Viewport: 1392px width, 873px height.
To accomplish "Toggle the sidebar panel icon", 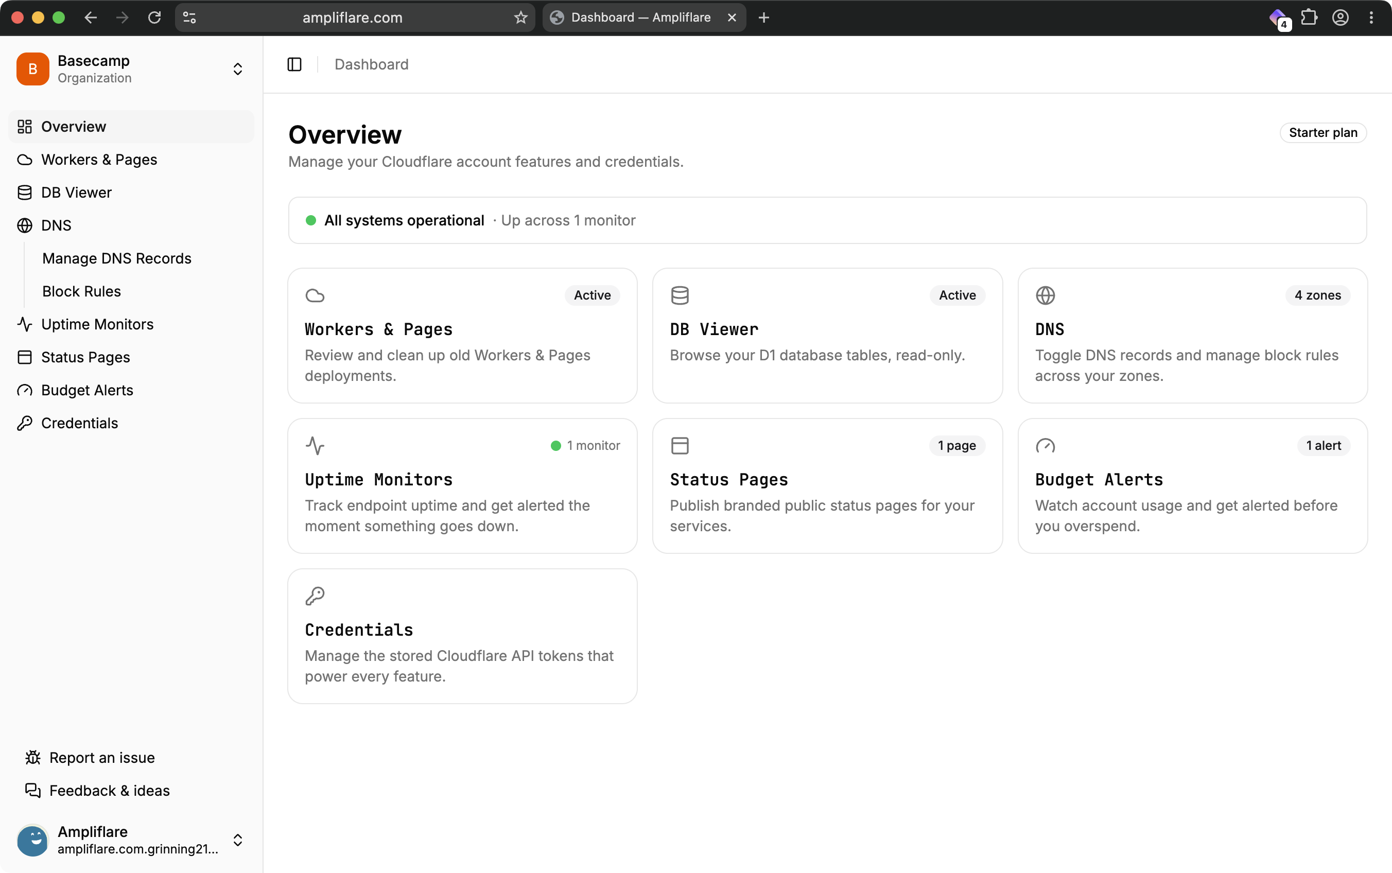I will point(294,64).
